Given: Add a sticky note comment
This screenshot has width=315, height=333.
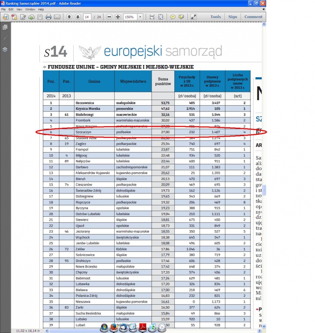Looking at the screenshot, I should coord(173,17).
